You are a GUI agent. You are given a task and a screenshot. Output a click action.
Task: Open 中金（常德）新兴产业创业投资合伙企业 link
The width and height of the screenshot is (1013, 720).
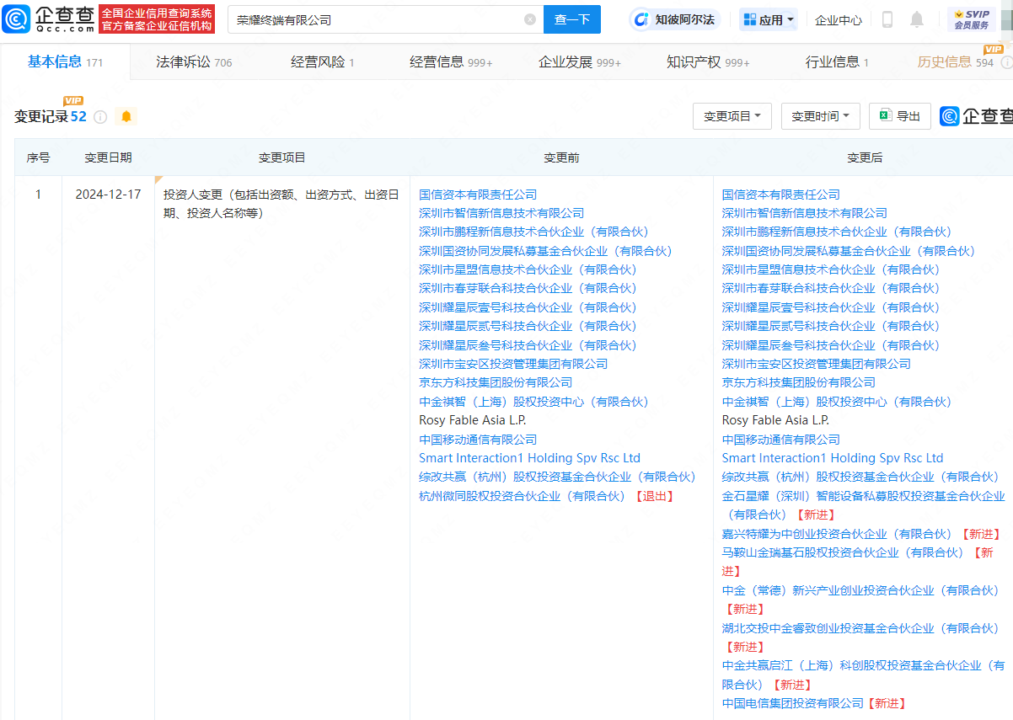tap(860, 590)
